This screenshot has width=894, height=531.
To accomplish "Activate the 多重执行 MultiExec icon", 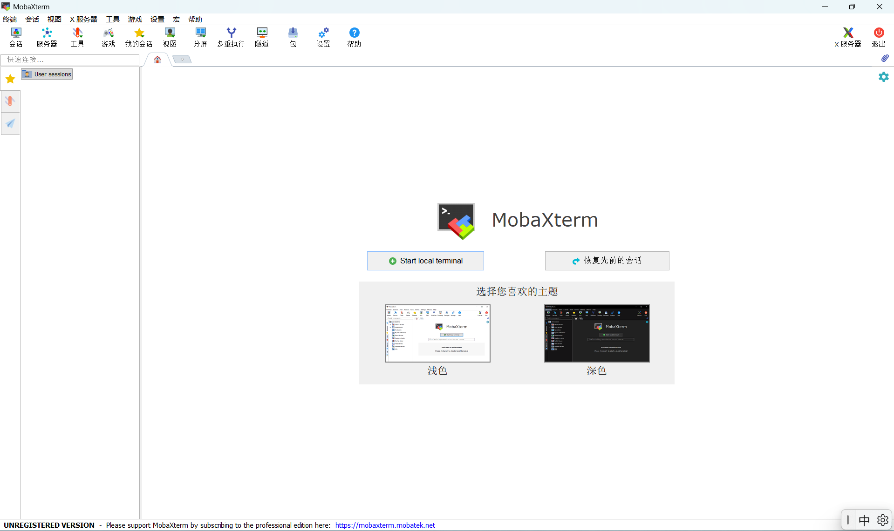I will pos(231,37).
